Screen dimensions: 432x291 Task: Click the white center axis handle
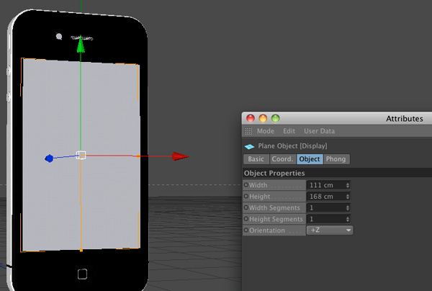pos(81,155)
